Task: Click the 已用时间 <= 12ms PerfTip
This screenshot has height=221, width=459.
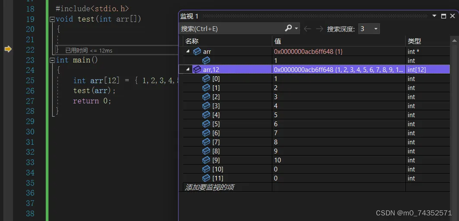Action: click(x=89, y=50)
